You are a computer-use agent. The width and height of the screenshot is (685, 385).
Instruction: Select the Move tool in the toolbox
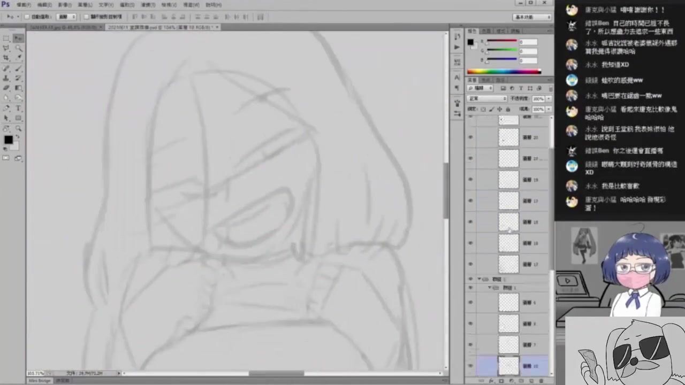pos(18,38)
